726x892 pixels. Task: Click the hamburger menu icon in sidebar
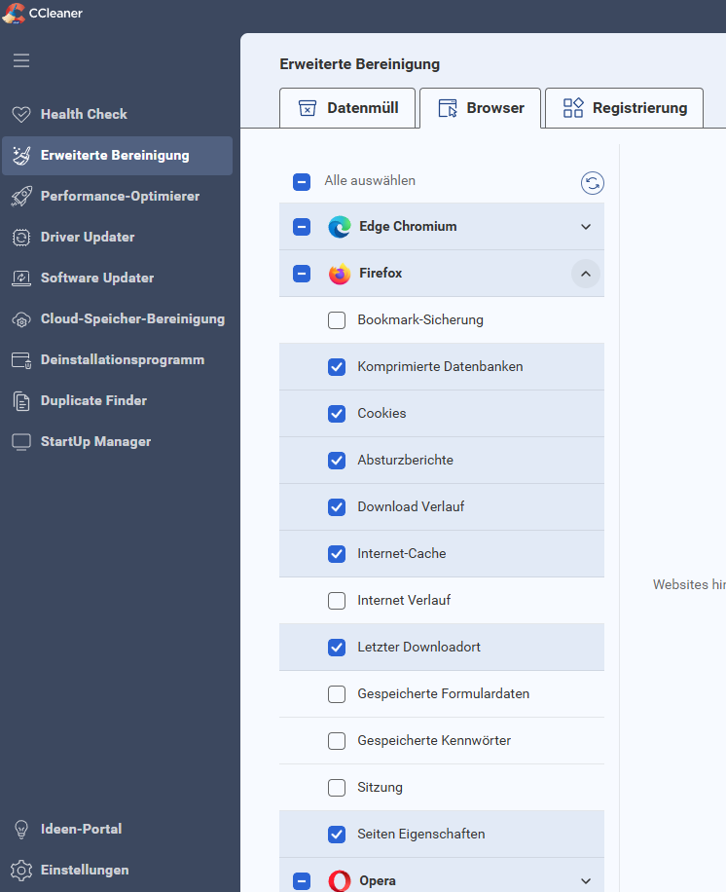21,60
